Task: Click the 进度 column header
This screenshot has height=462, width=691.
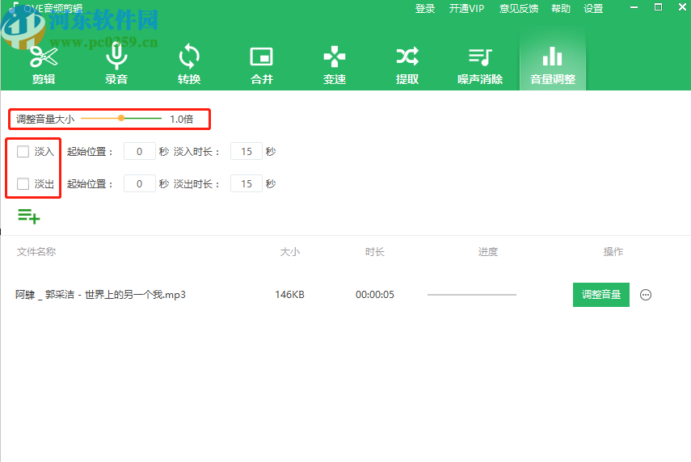Action: (488, 252)
